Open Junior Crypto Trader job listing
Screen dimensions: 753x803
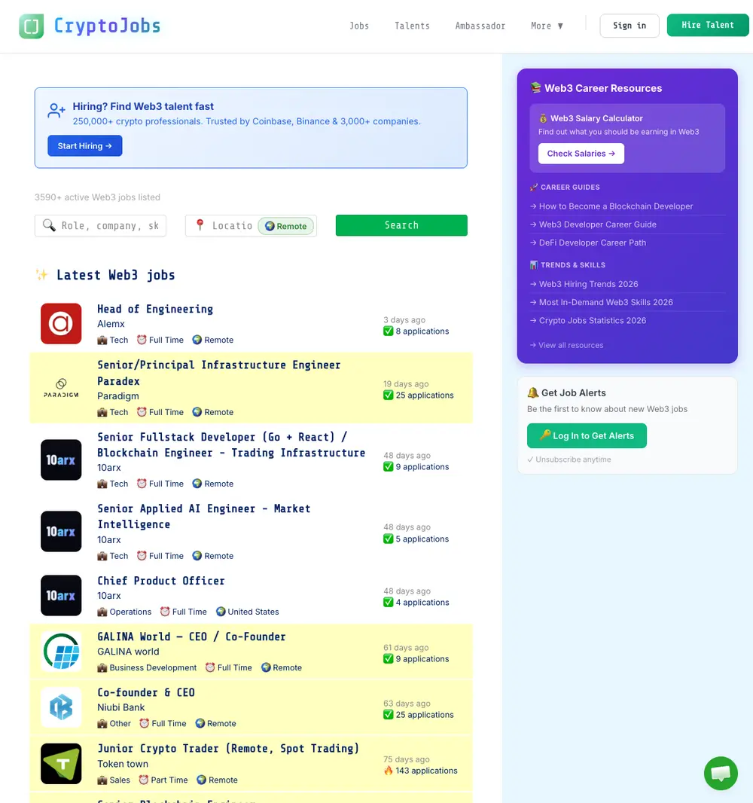point(228,749)
